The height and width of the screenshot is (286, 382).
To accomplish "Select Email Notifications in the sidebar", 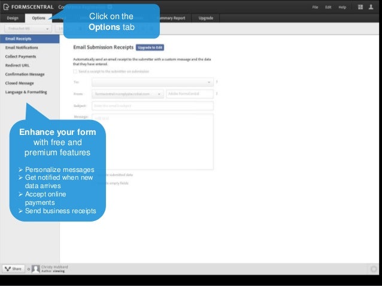I will (x=29, y=48).
